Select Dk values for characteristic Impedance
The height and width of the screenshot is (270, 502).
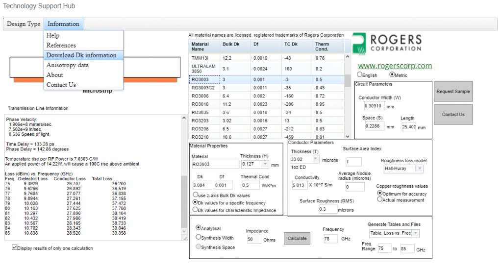coord(195,210)
